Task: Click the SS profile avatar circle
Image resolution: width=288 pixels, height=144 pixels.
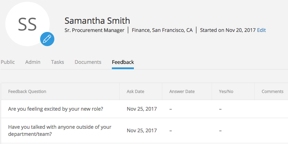Action: pyautogui.click(x=28, y=24)
